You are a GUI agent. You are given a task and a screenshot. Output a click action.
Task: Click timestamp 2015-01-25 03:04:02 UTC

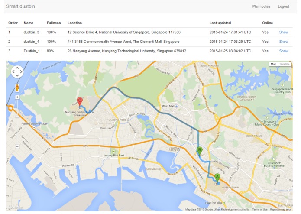(x=230, y=51)
